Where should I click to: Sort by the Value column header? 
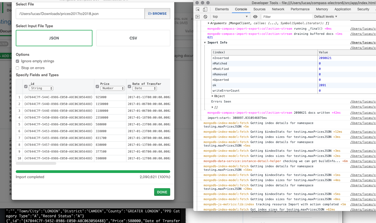click(347, 52)
